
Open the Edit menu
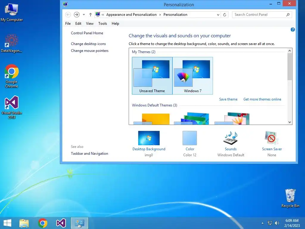pyautogui.click(x=78, y=24)
